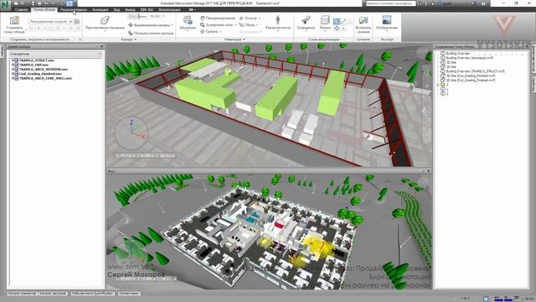Image resolution: width=536 pixels, height=302 pixels.
Task: Expand the TRAPELO_STRUCT.nwc tree node
Action: [13, 60]
